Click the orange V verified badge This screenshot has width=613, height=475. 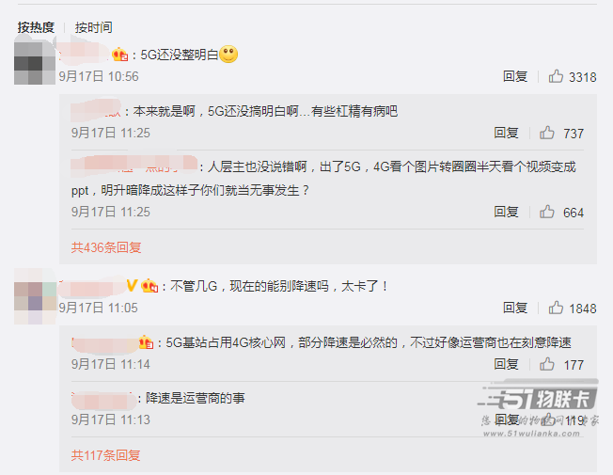(x=132, y=285)
